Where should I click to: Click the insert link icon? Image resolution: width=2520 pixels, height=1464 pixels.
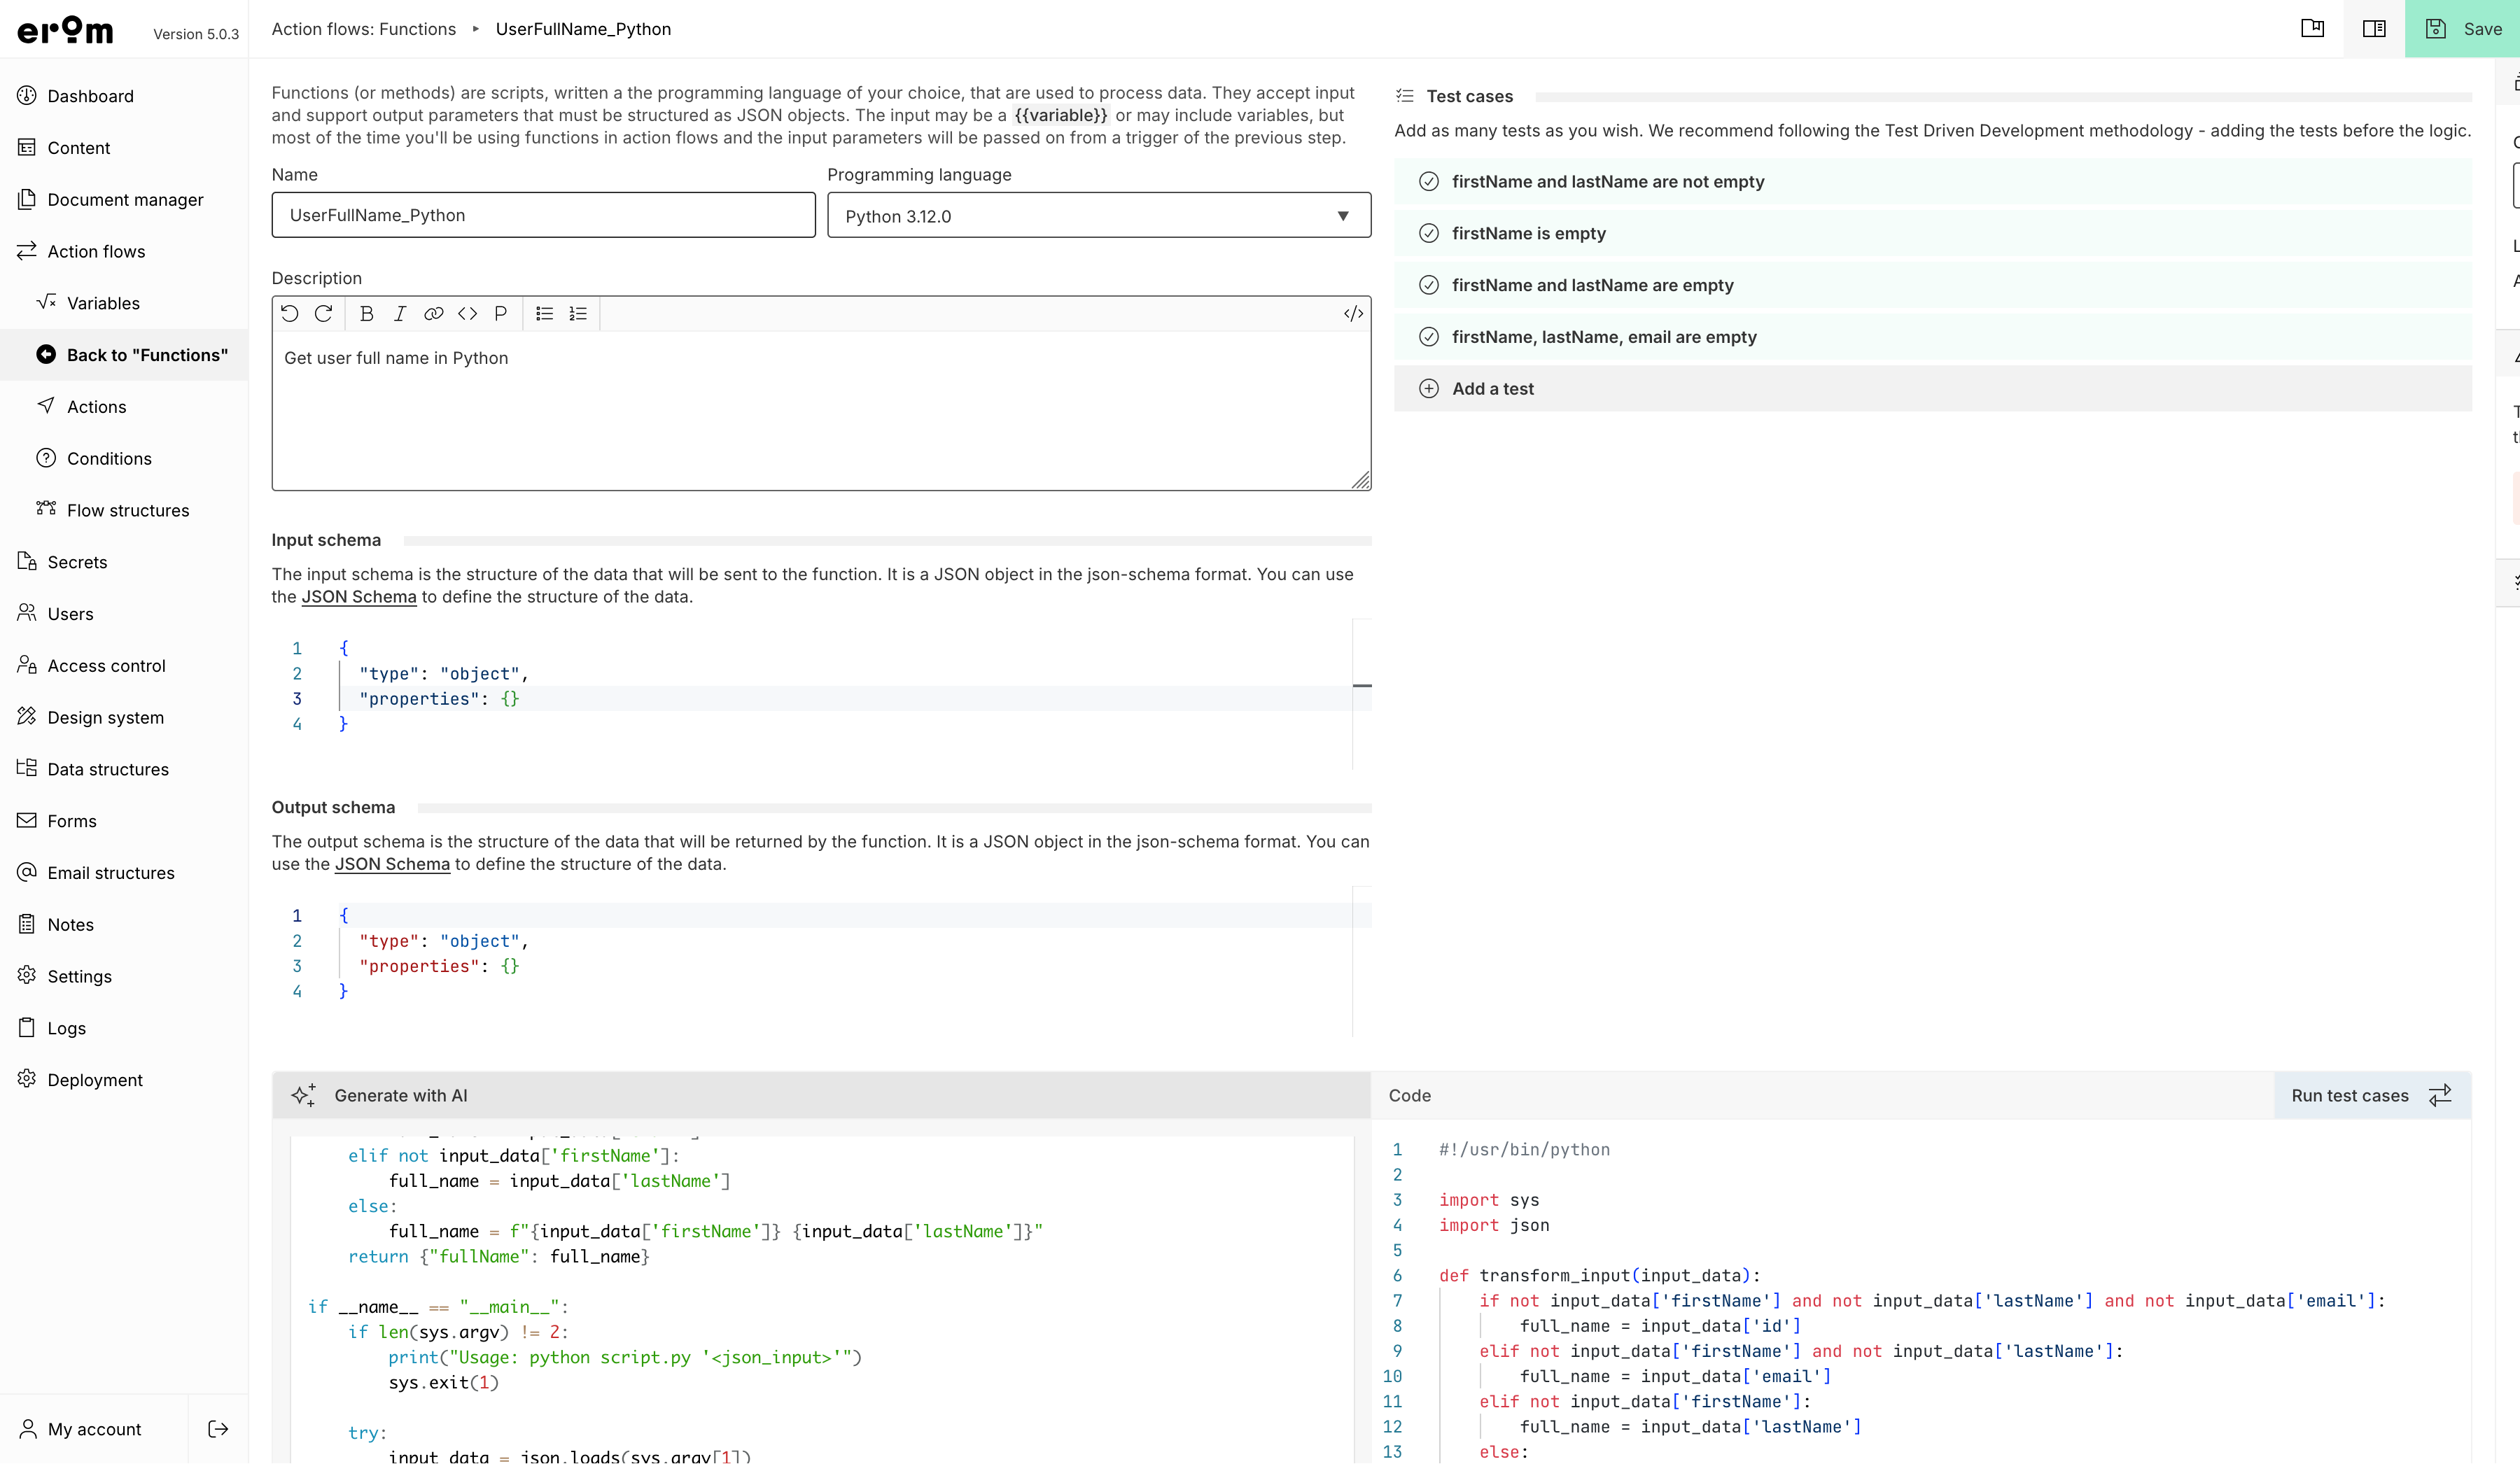click(433, 314)
